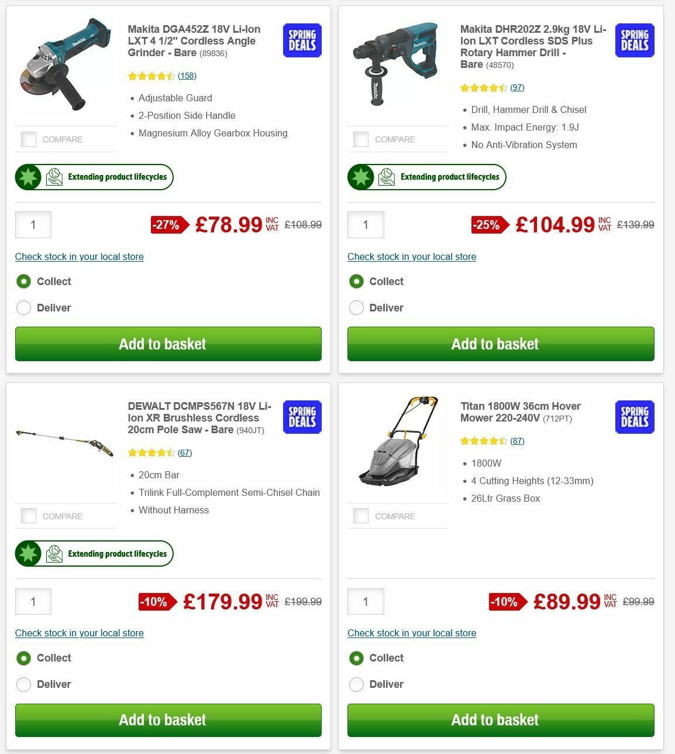Click Check stock in your local store for the hammer drill

coord(412,256)
